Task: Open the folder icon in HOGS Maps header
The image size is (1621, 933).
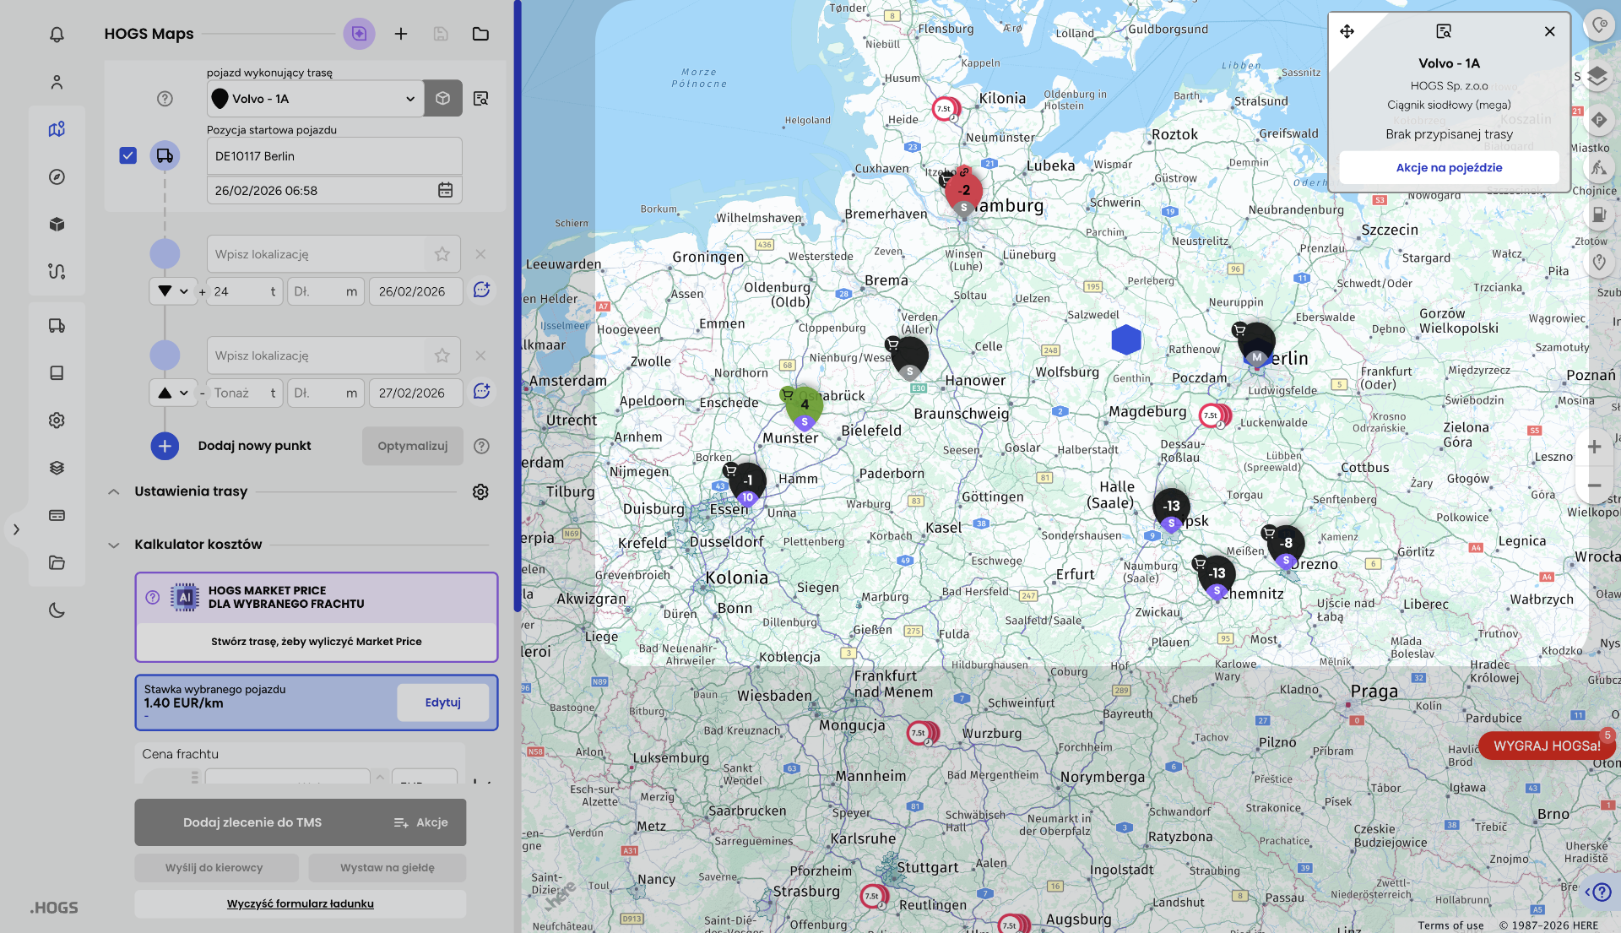Action: point(480,34)
